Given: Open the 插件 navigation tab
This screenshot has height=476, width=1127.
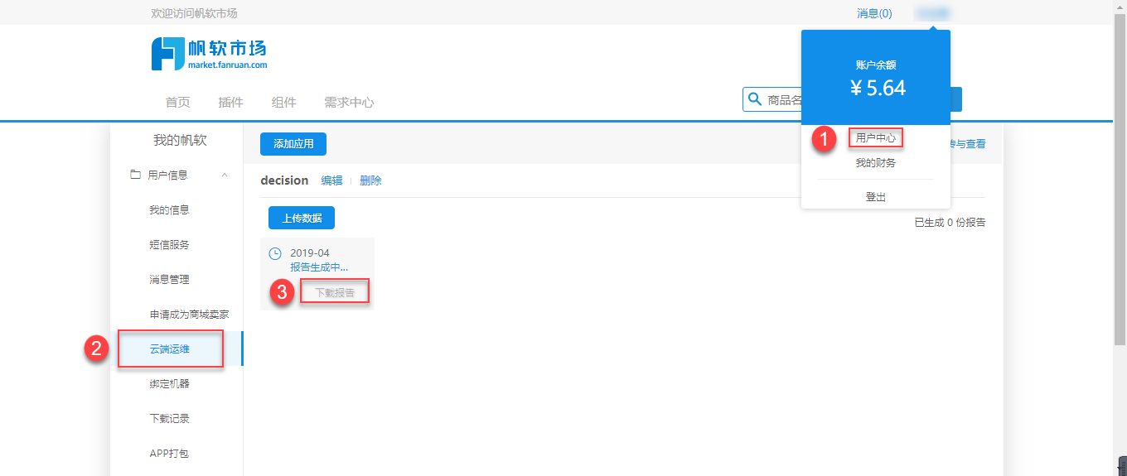Looking at the screenshot, I should pyautogui.click(x=230, y=103).
